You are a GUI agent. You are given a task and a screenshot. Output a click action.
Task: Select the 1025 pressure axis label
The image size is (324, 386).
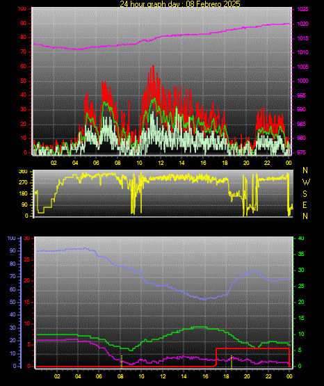coord(303,9)
